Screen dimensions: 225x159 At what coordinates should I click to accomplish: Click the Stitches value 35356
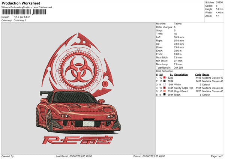click(x=219, y=3)
